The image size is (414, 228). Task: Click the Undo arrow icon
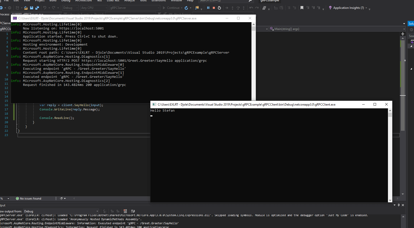tap(44, 8)
